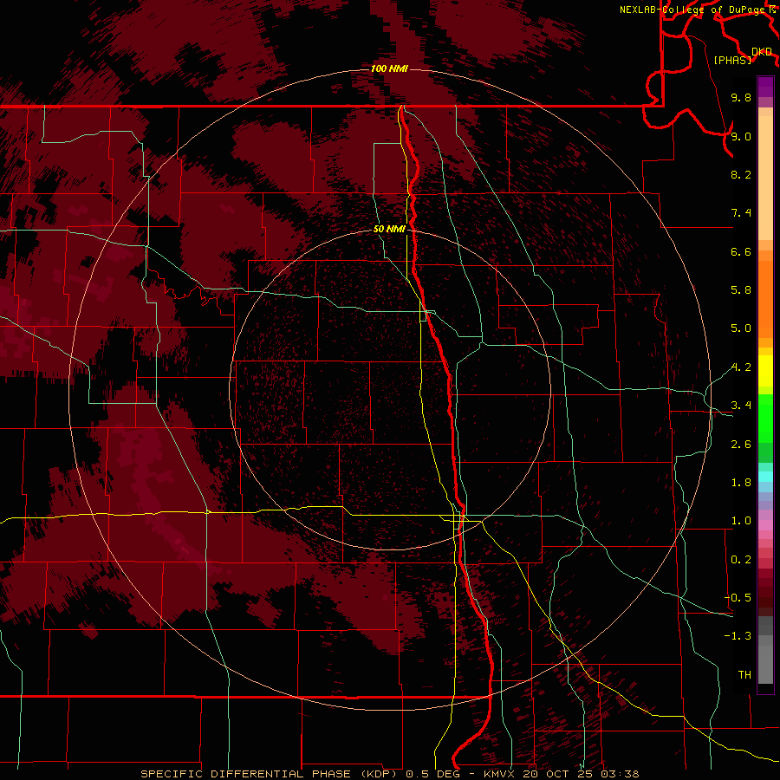Click the 1.0 scale value
This screenshot has height=780, width=780.
point(741,521)
